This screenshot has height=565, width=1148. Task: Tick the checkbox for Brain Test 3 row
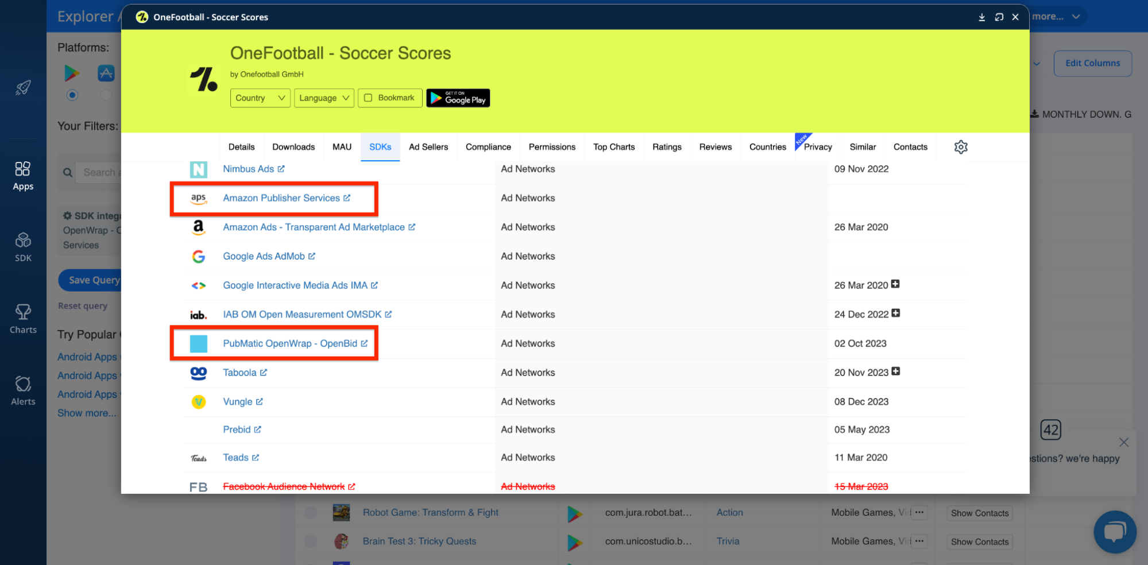tap(311, 541)
